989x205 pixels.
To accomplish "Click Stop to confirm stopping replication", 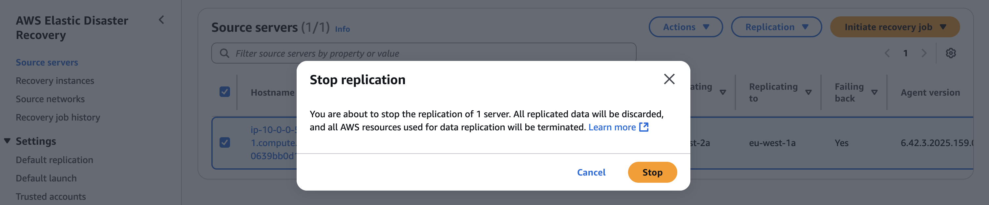I will (652, 173).
